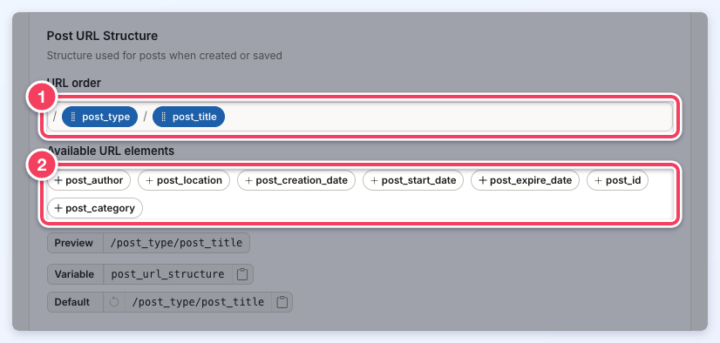Add post_location URL element
This screenshot has height=343, width=720.
(184, 180)
